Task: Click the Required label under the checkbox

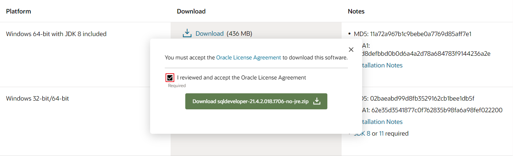Action: point(177,86)
